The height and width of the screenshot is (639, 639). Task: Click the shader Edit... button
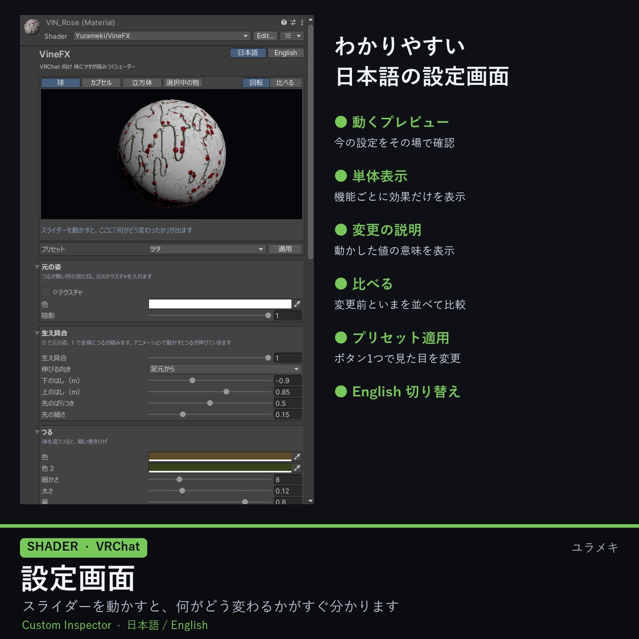point(265,36)
